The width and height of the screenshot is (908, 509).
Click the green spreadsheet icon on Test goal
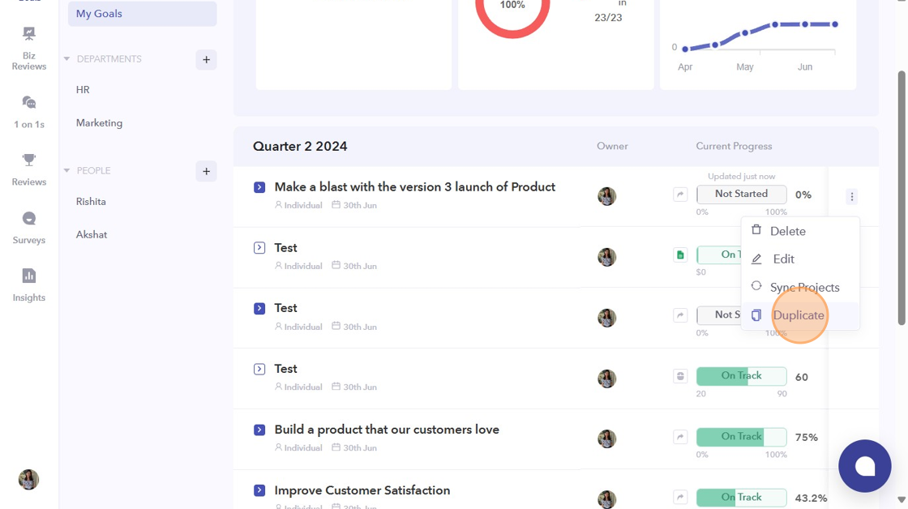[680, 254]
